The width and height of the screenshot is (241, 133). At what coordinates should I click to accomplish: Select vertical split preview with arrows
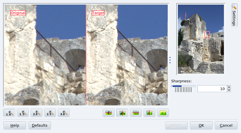[122, 113]
